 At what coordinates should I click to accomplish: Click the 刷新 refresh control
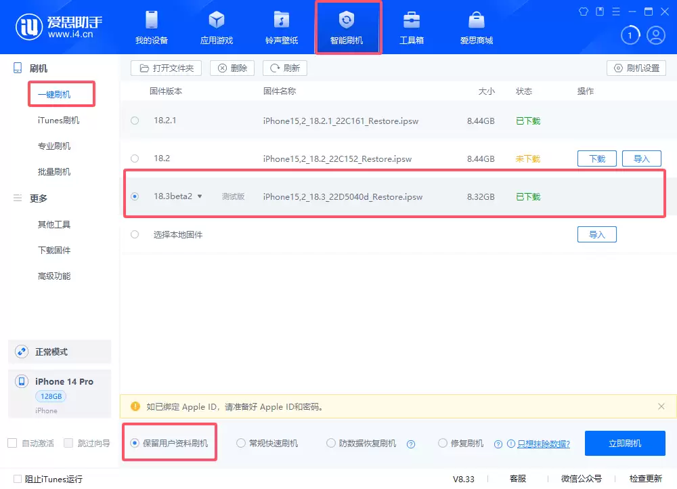click(284, 68)
